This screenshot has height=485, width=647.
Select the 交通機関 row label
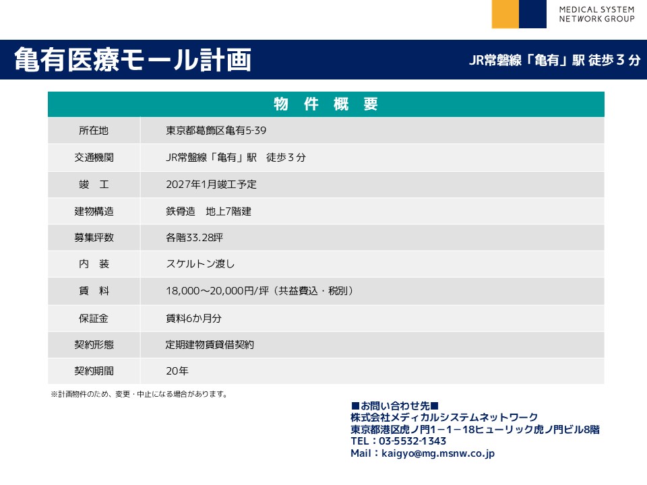point(94,158)
